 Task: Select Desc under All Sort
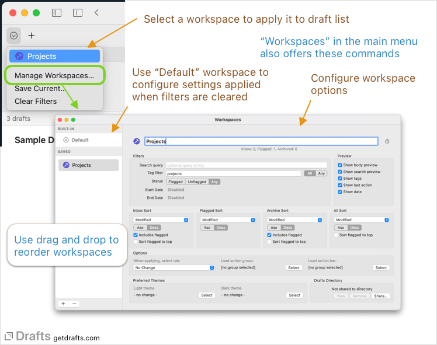[x=355, y=228]
